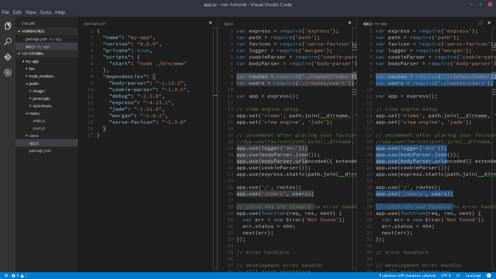Click the feedback smiley icon in the status bar
The width and height of the screenshot is (496, 279).
(x=488, y=275)
